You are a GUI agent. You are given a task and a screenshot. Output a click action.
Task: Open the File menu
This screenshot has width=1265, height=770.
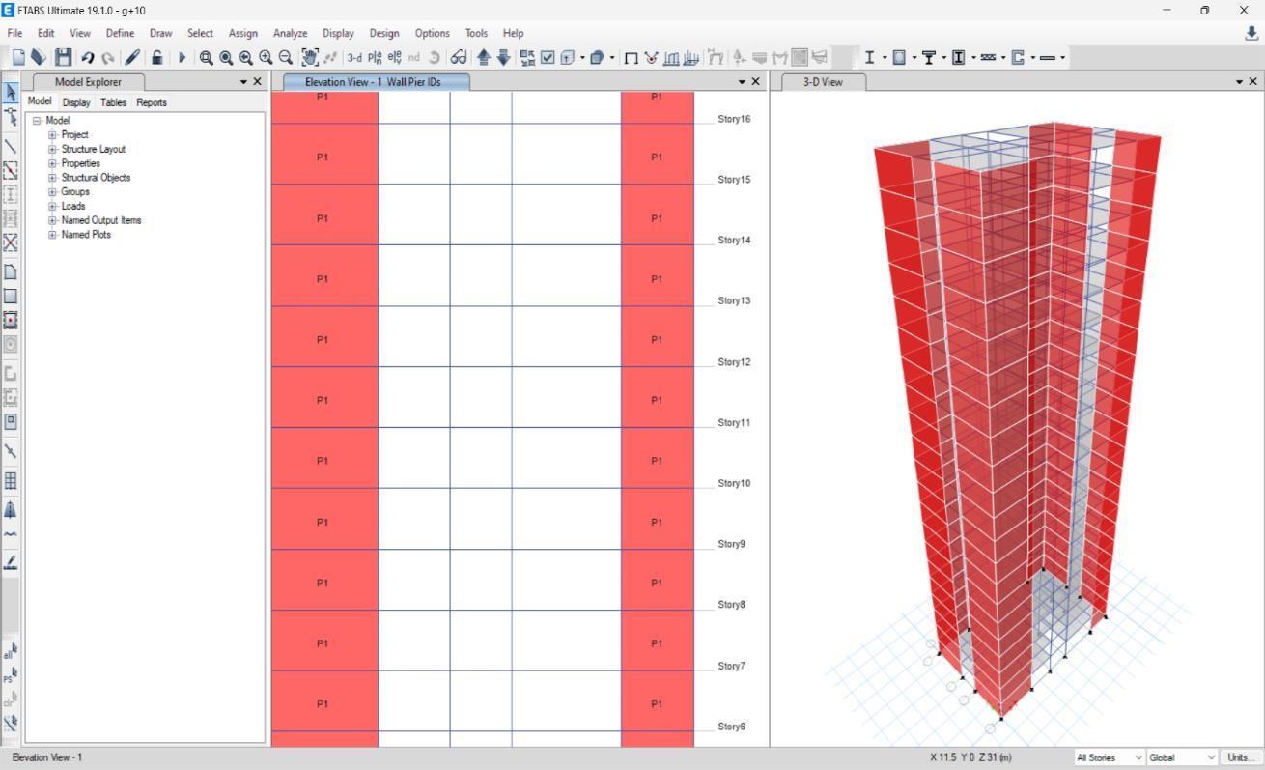point(14,33)
